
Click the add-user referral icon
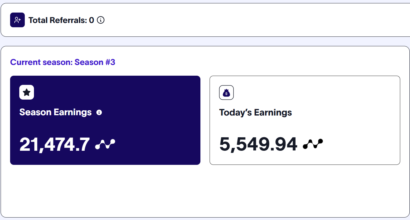(x=17, y=20)
